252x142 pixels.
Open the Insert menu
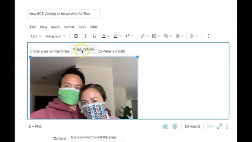[55, 27]
